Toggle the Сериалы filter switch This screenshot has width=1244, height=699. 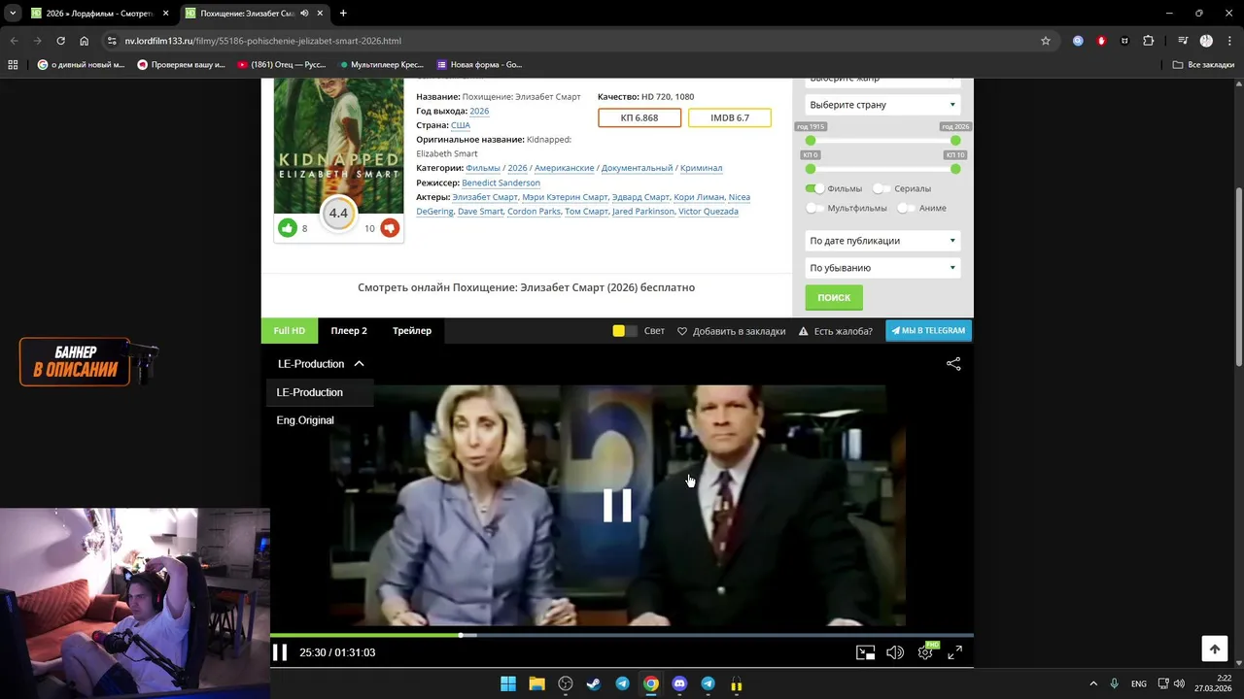881,188
